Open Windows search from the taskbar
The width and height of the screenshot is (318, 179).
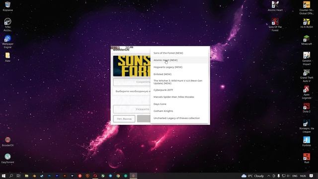[x=11, y=176]
